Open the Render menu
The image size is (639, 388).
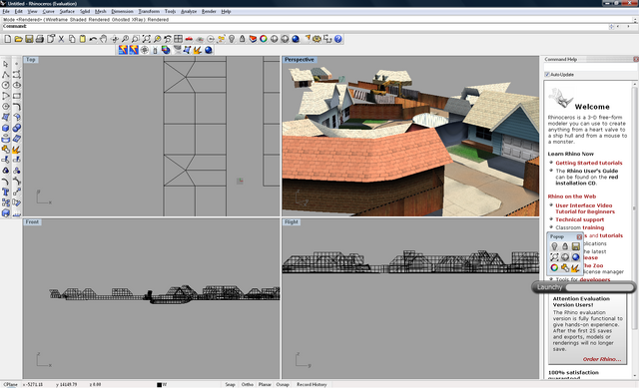point(209,11)
